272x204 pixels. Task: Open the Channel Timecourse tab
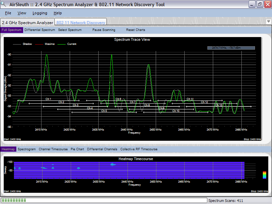point(53,149)
